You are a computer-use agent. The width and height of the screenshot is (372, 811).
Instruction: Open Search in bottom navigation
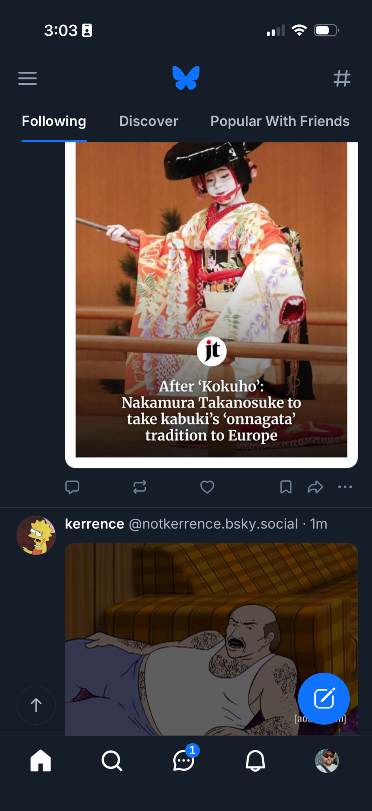tap(112, 761)
